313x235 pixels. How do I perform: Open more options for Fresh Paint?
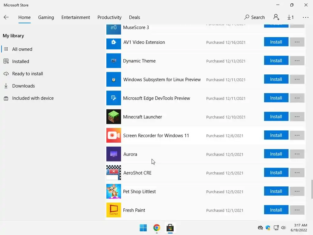[x=297, y=210]
